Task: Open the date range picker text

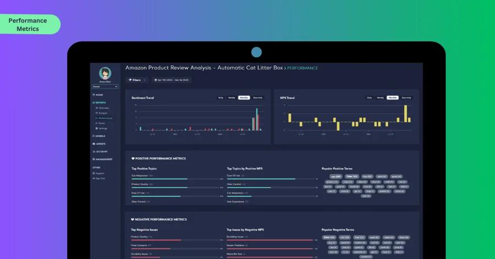Action: pos(173,80)
